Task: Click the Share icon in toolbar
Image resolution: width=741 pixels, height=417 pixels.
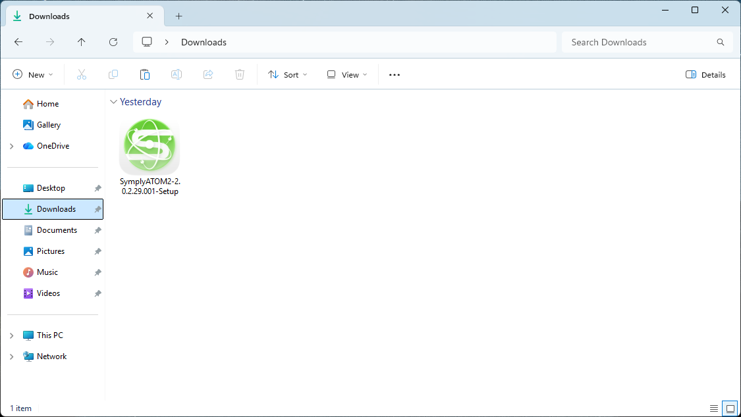Action: [x=208, y=74]
